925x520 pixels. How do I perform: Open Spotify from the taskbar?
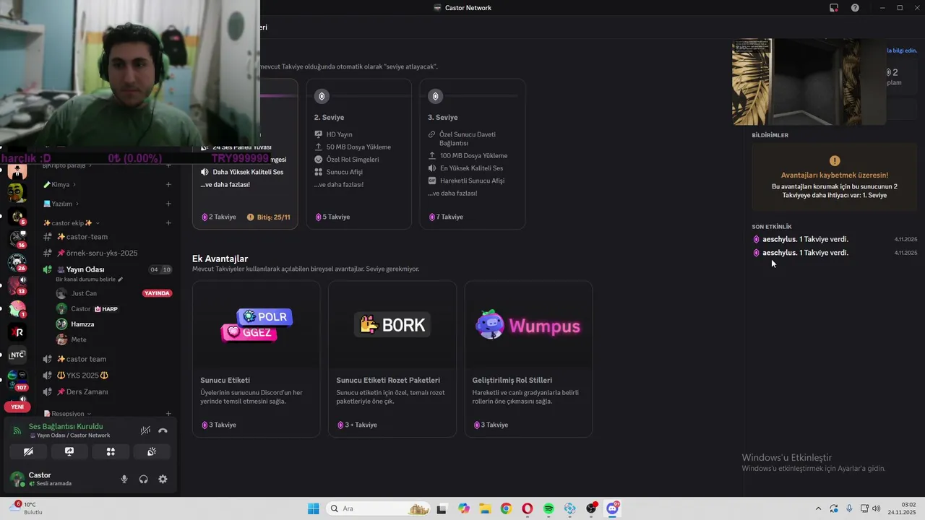click(548, 508)
